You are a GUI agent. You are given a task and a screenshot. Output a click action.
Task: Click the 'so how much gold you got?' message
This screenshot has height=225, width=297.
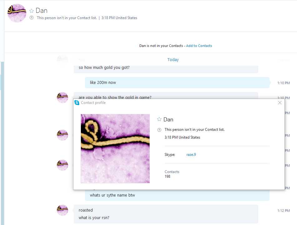pyautogui.click(x=104, y=67)
